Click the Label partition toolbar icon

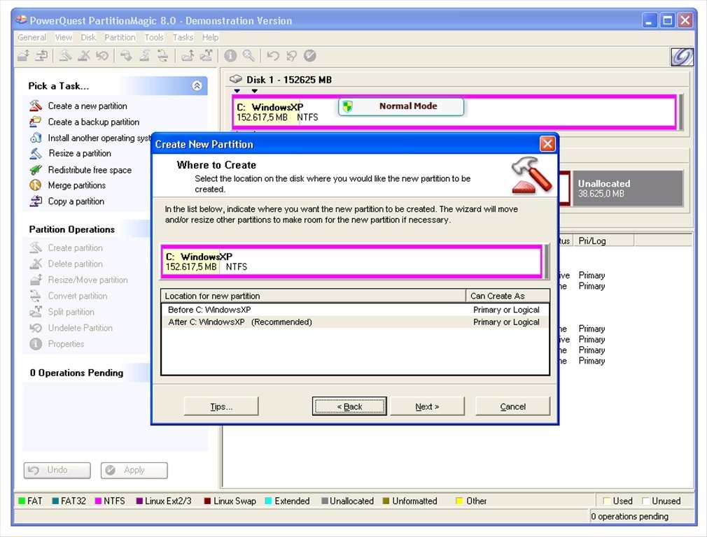(126, 56)
